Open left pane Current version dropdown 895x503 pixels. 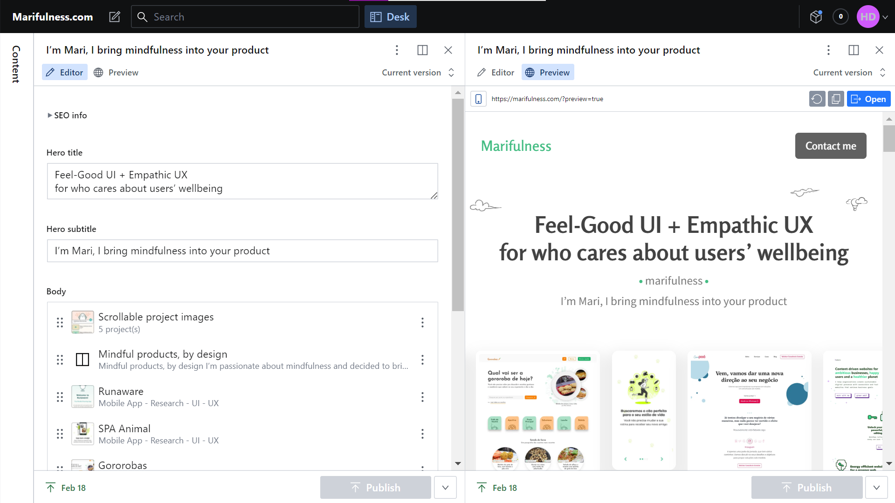(418, 73)
